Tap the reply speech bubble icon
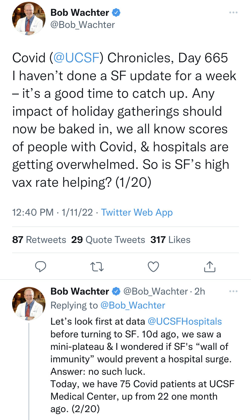 (40, 266)
